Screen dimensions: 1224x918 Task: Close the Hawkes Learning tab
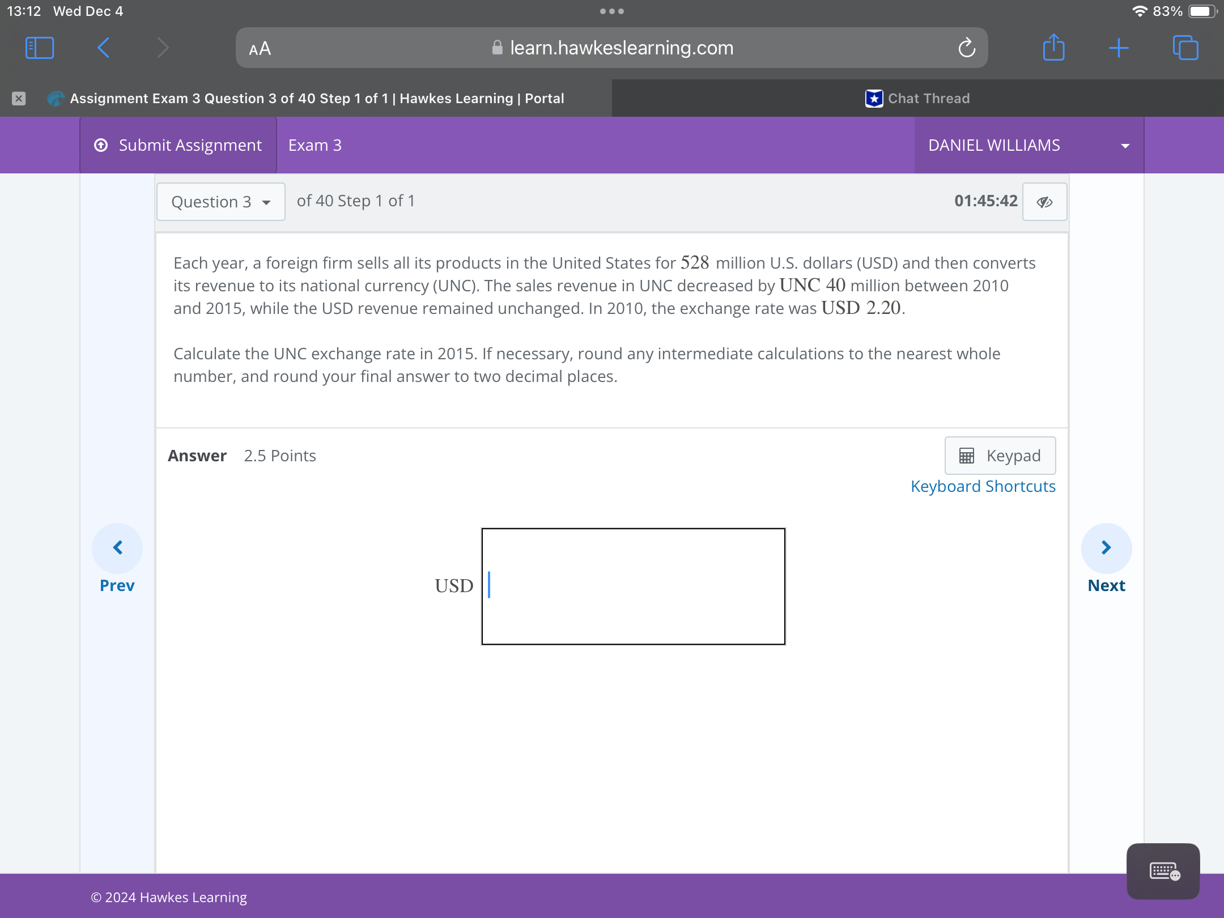[19, 99]
